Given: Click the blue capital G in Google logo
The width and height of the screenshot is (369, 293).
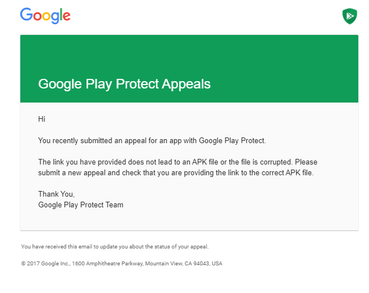Looking at the screenshot, I should (x=26, y=14).
